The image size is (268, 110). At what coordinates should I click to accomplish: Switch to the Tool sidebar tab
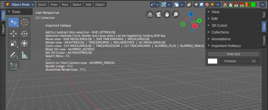coord(264,15)
